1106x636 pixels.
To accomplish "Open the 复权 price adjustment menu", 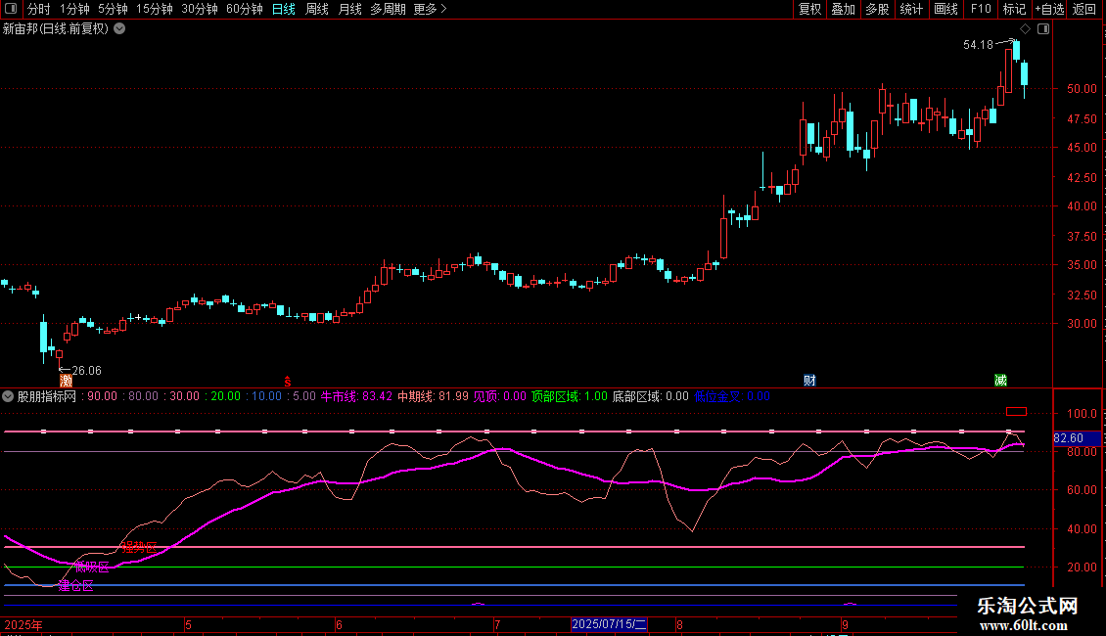I will [809, 10].
